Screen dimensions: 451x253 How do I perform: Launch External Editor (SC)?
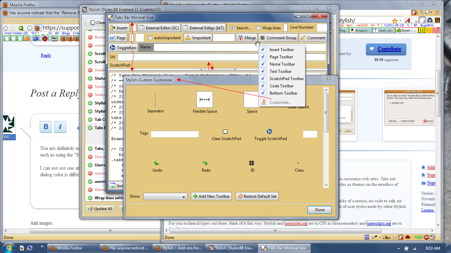click(x=159, y=28)
